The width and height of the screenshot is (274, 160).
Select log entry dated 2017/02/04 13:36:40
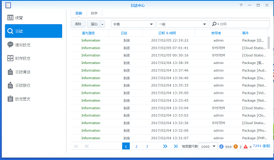[x=169, y=78]
